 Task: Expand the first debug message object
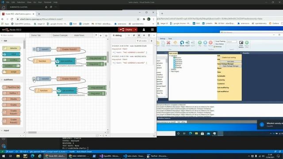coord(114,53)
